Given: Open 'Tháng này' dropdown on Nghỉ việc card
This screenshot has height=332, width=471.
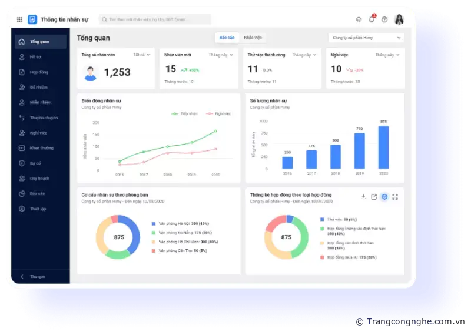Looking at the screenshot, I should coord(387,55).
